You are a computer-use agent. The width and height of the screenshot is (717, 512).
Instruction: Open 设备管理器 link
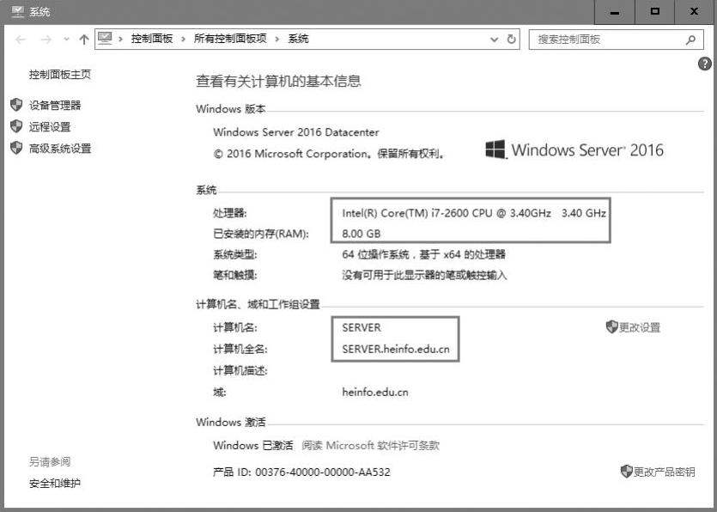pyautogui.click(x=55, y=106)
